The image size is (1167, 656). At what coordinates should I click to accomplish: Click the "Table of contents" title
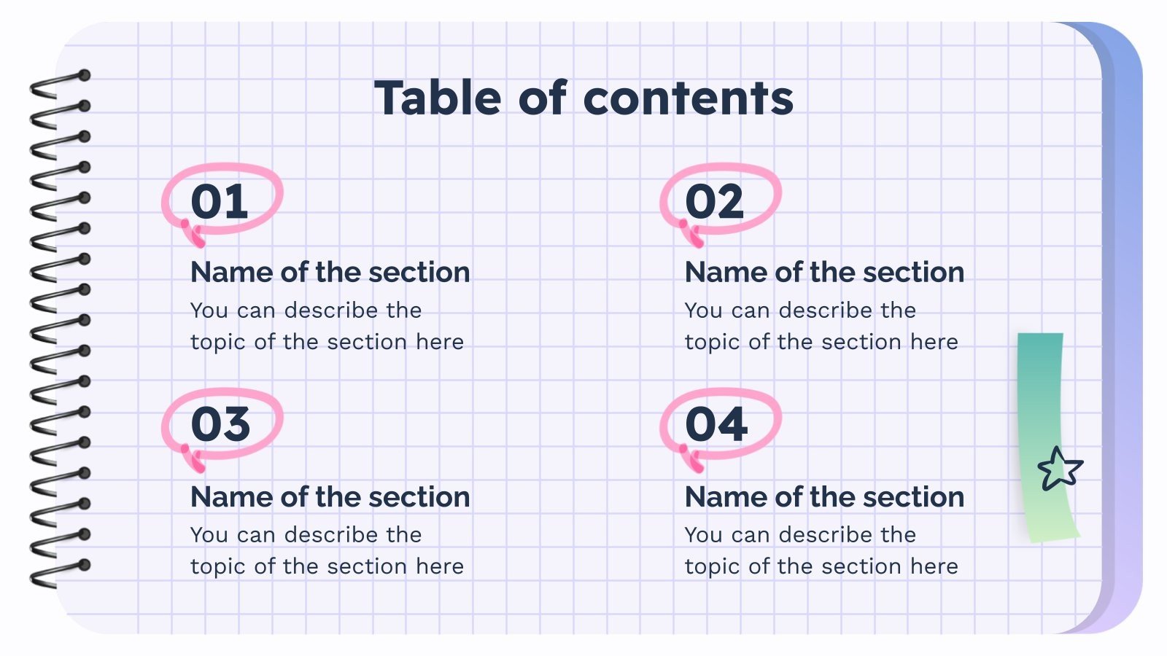[x=583, y=98]
